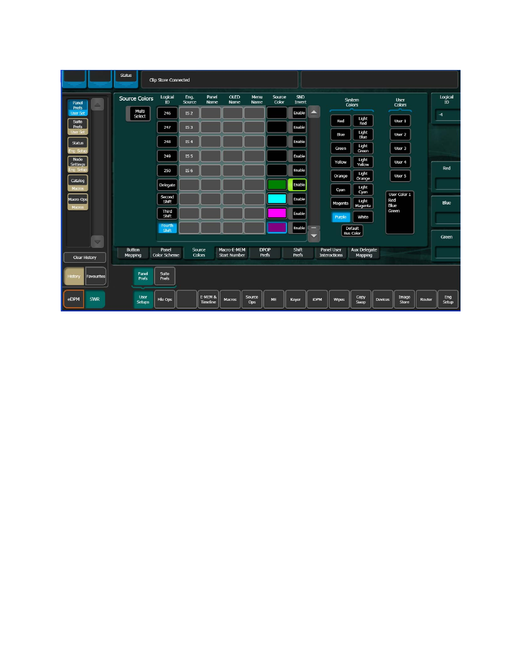Open Node Settings in history list
The height and width of the screenshot is (654, 505).
78,164
